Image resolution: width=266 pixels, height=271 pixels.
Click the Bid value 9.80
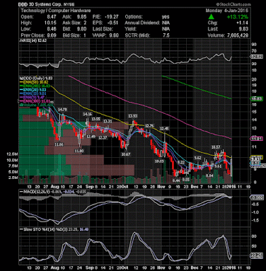pyautogui.click(x=82, y=29)
